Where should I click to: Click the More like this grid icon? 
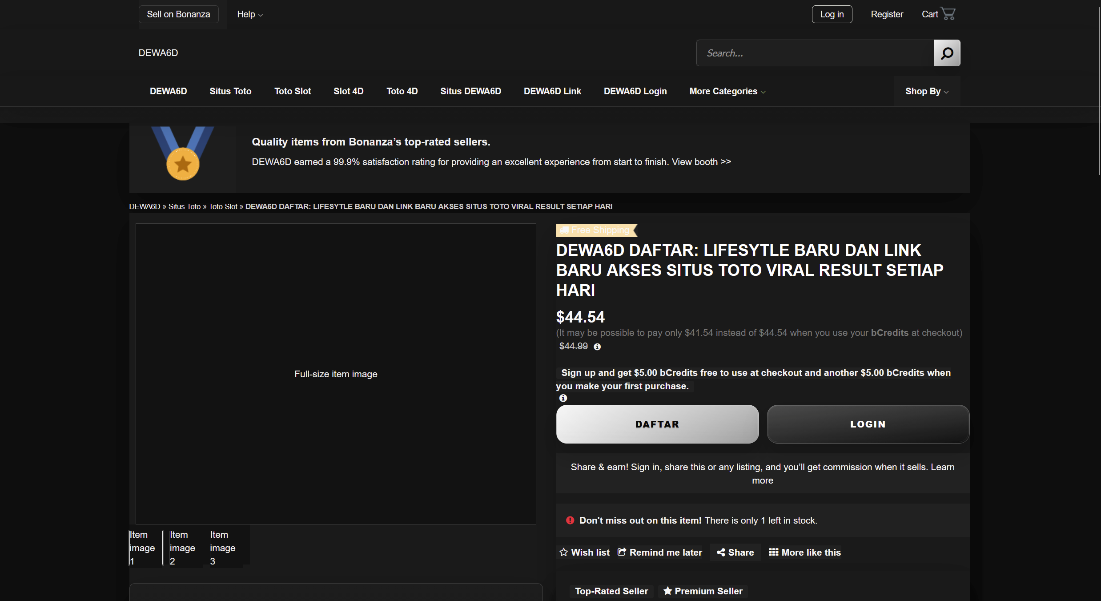click(x=774, y=552)
